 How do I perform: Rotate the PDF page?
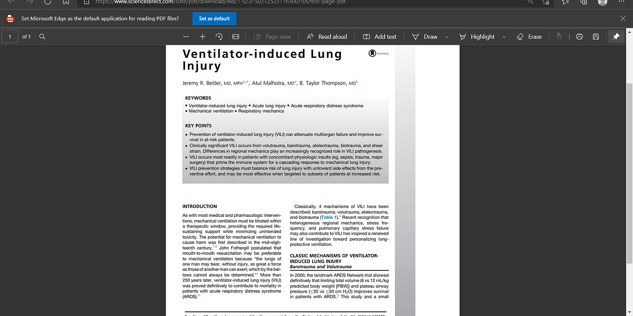point(219,36)
